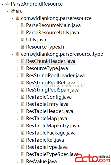This screenshot has height=165, width=111.
Task: Click the Java file icon beside ParseResourceMain.java
Action: 23,25
